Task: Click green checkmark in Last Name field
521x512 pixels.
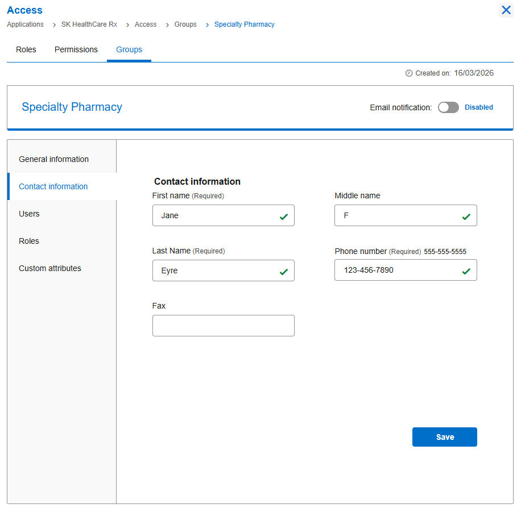Action: [x=283, y=272]
